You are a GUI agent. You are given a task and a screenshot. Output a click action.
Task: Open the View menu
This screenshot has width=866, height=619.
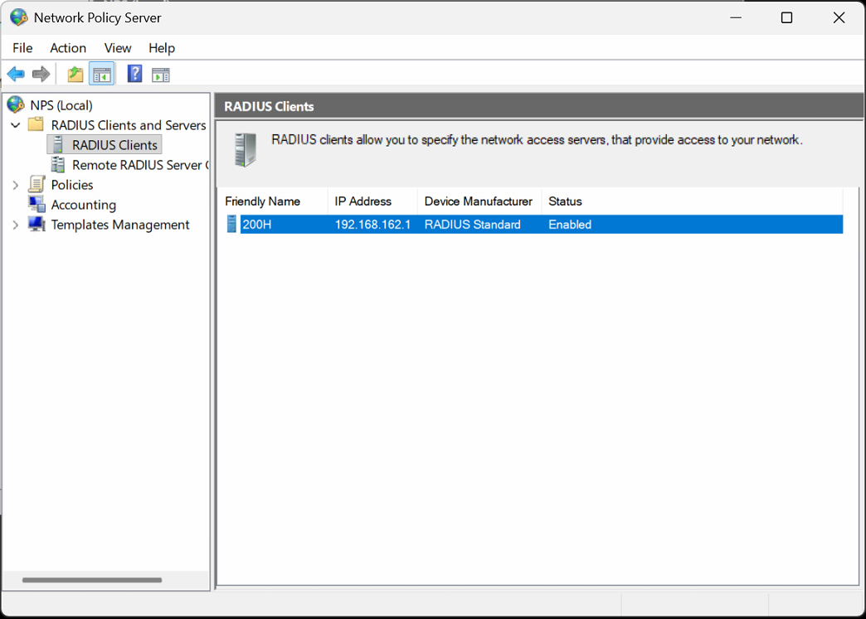coord(118,48)
